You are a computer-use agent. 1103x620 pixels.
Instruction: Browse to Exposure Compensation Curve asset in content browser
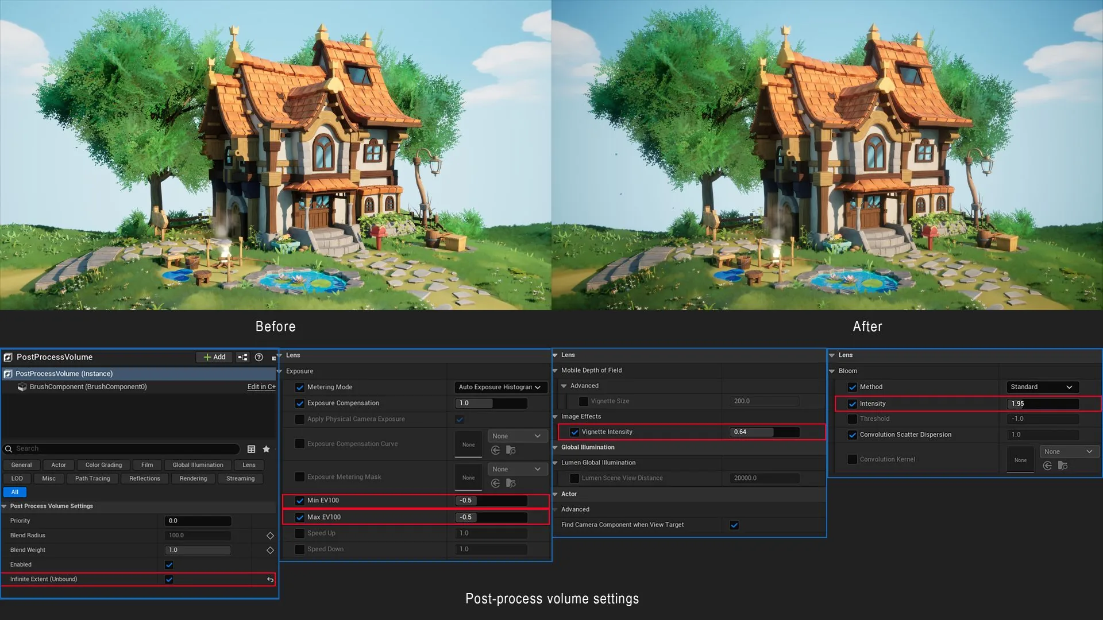pos(511,451)
